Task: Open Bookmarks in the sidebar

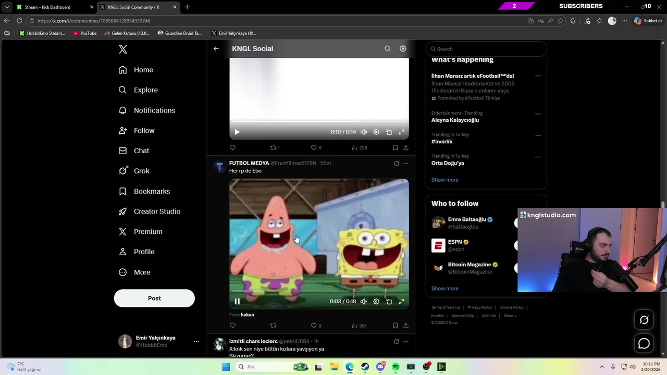Action: (x=144, y=191)
